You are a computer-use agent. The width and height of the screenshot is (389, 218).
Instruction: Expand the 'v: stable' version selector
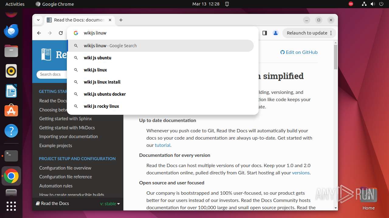coord(110,204)
